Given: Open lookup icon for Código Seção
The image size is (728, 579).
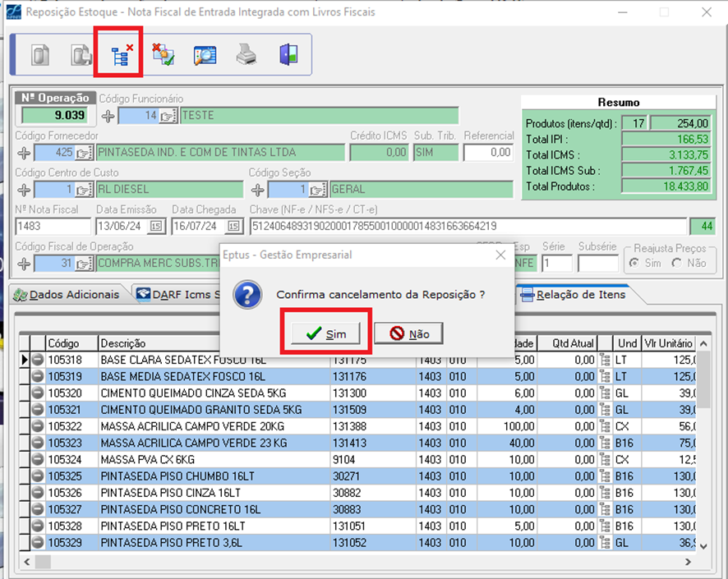Looking at the screenshot, I should tap(318, 190).
